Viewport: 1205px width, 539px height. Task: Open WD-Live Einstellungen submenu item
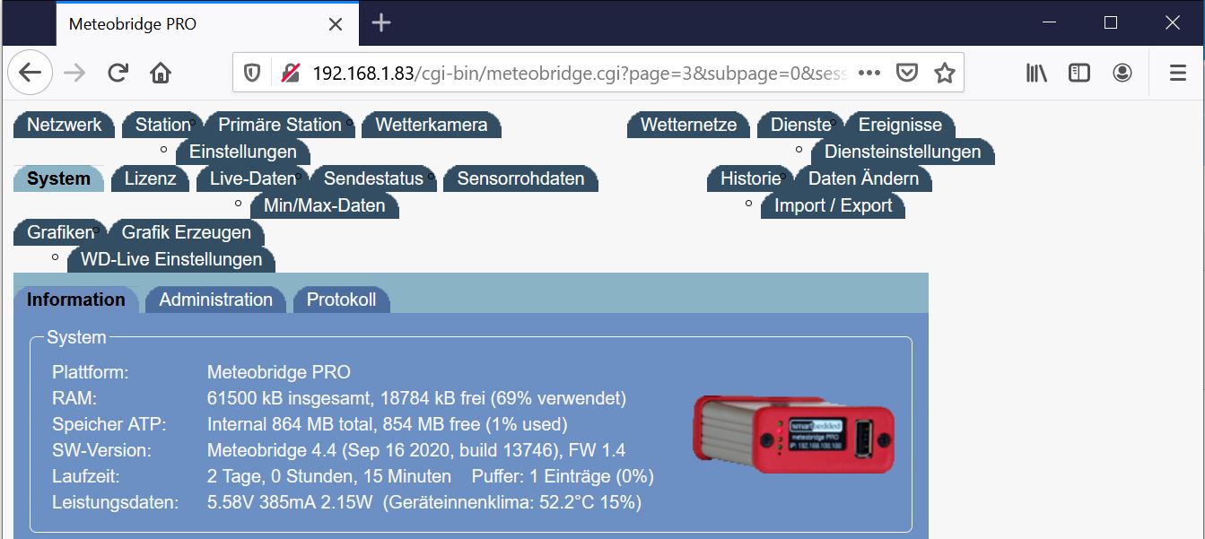coord(171,259)
